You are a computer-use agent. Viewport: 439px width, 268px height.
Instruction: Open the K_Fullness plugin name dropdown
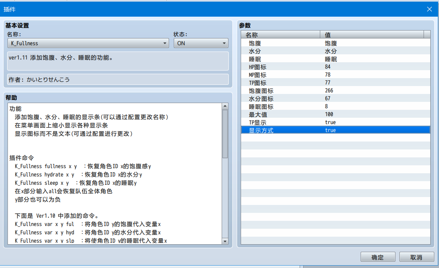(x=88, y=43)
